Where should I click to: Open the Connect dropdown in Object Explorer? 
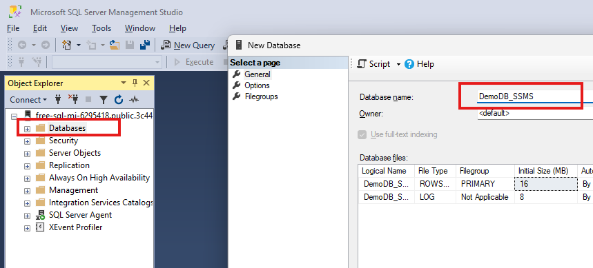pos(28,100)
